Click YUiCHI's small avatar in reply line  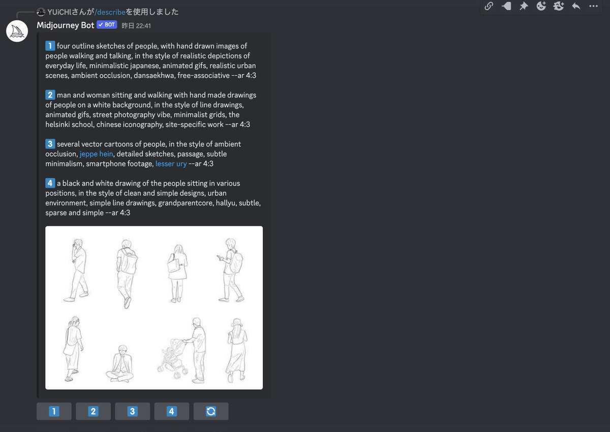41,12
